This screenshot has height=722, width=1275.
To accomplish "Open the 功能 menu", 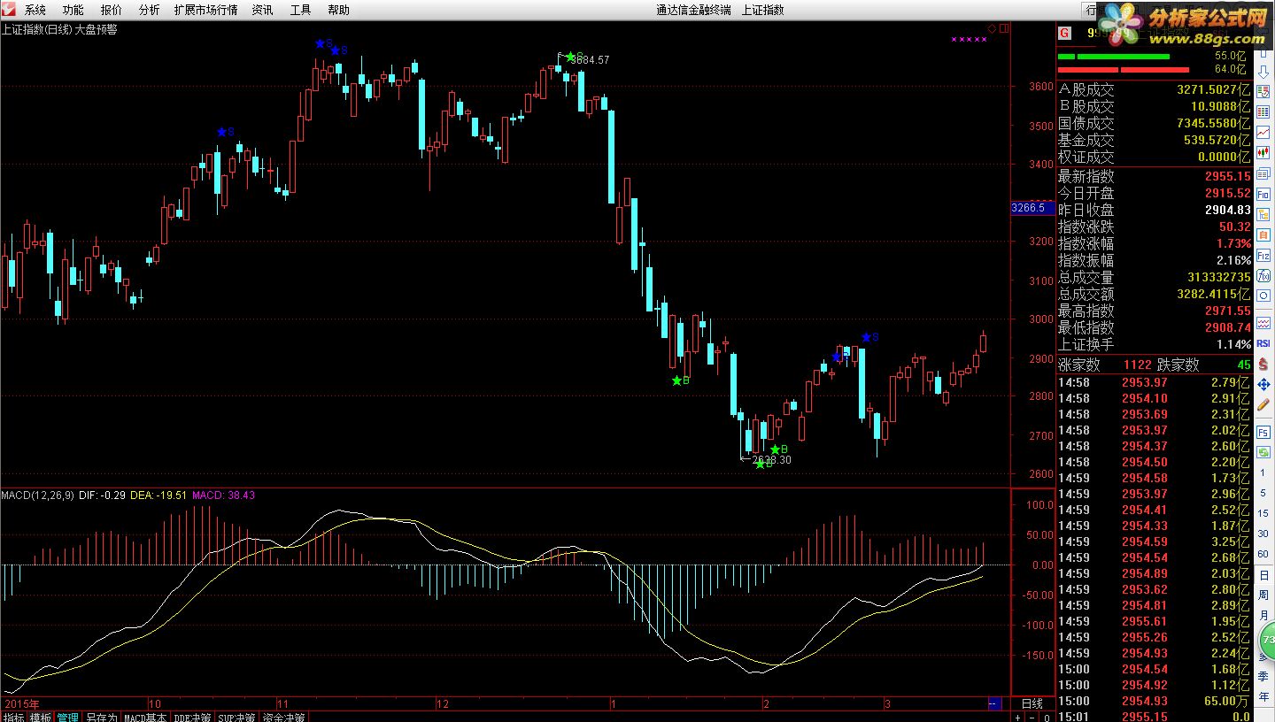I will pyautogui.click(x=73, y=10).
